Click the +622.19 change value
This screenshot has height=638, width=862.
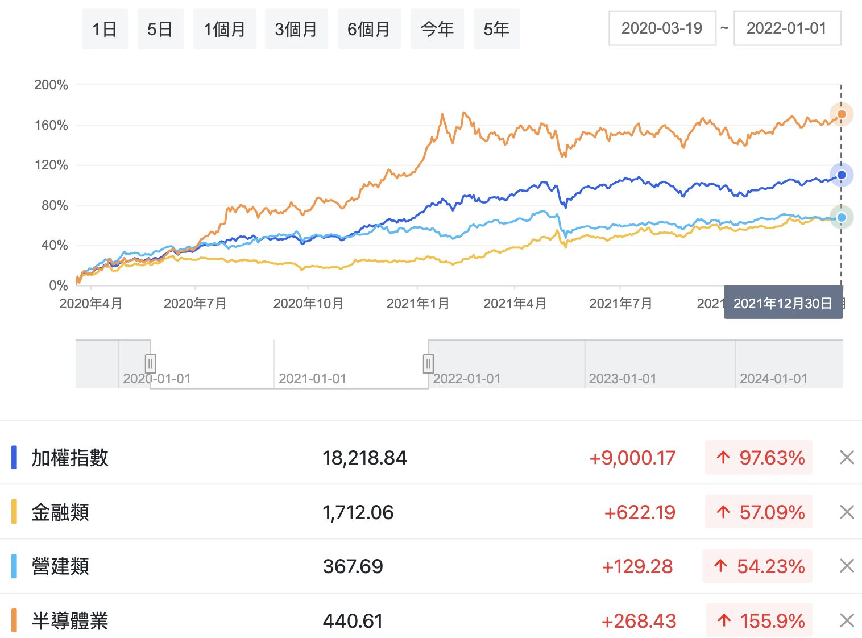640,512
